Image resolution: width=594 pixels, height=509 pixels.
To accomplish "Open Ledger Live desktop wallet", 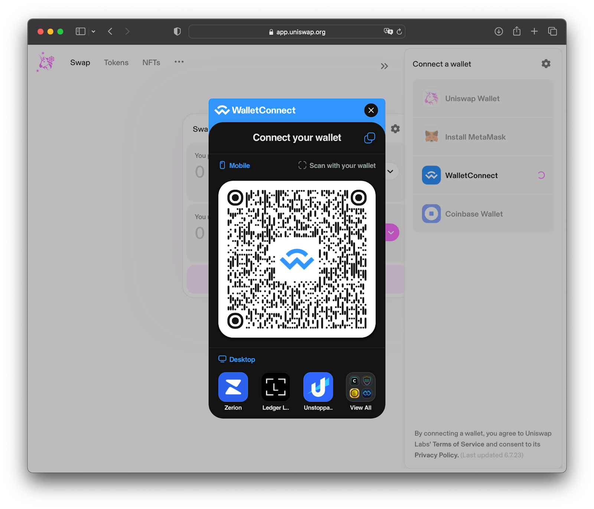I will pyautogui.click(x=275, y=391).
